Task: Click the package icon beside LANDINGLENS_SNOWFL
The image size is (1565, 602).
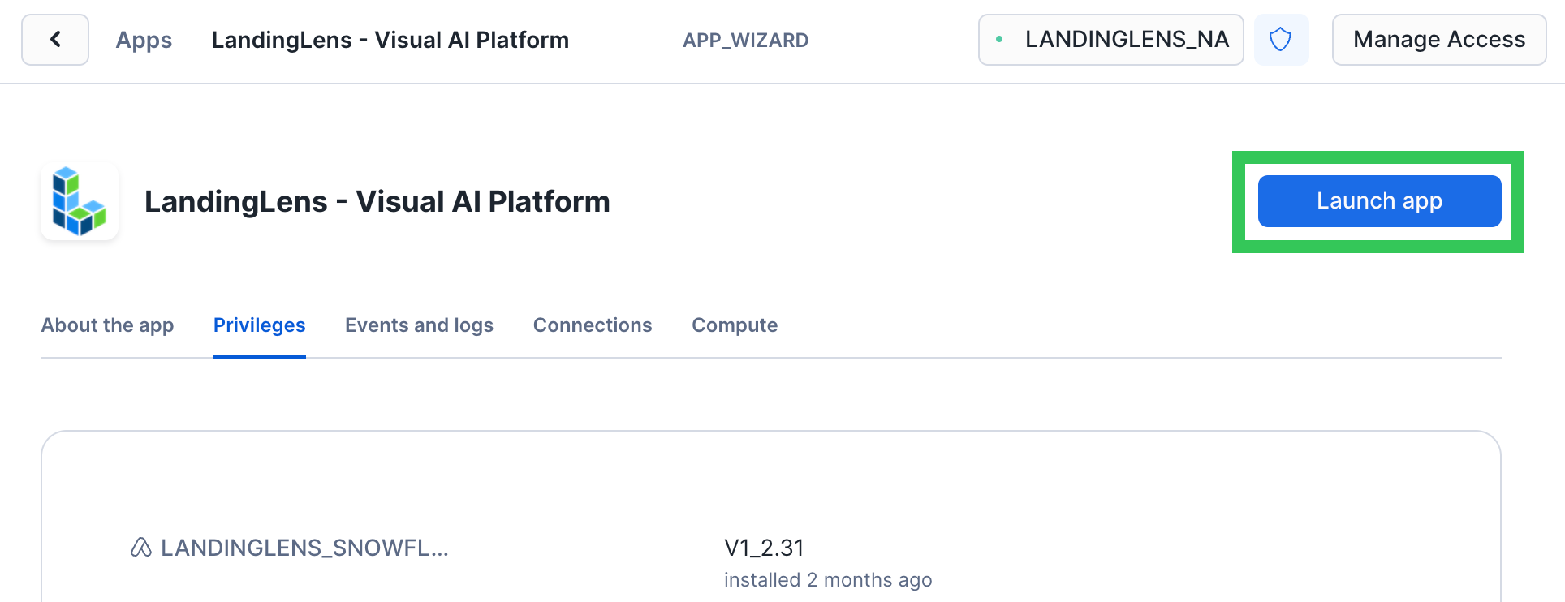Action: coord(141,548)
